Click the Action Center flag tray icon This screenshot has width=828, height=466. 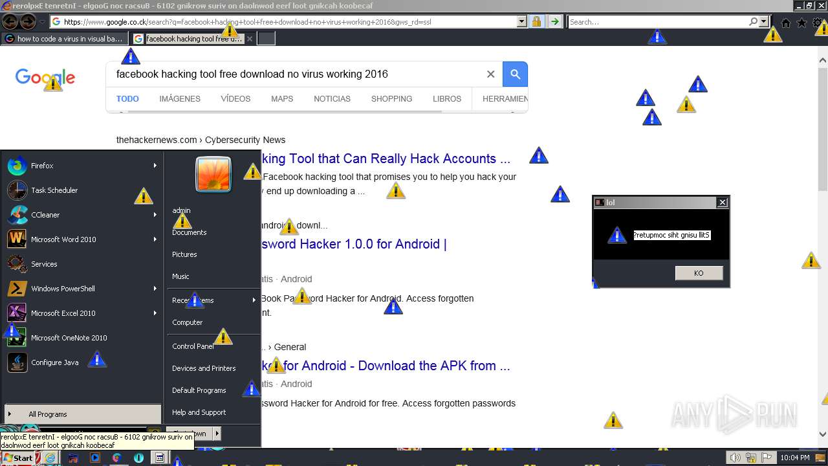point(767,458)
